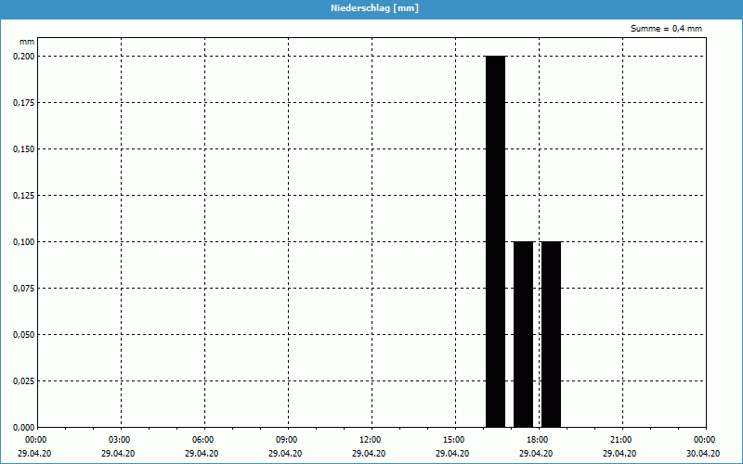
Task: Click the 06:00 time label
Action: 204,440
